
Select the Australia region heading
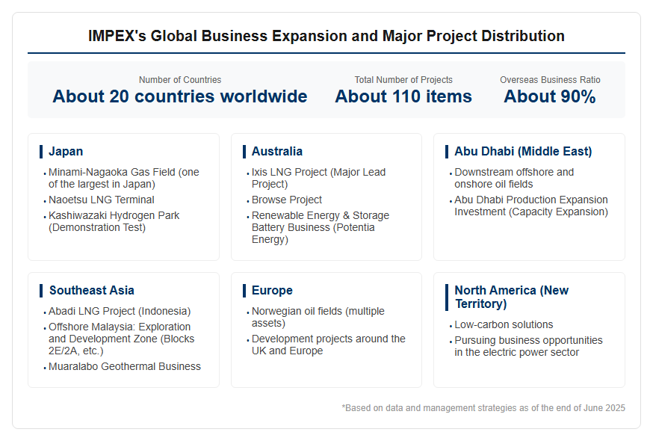point(277,151)
